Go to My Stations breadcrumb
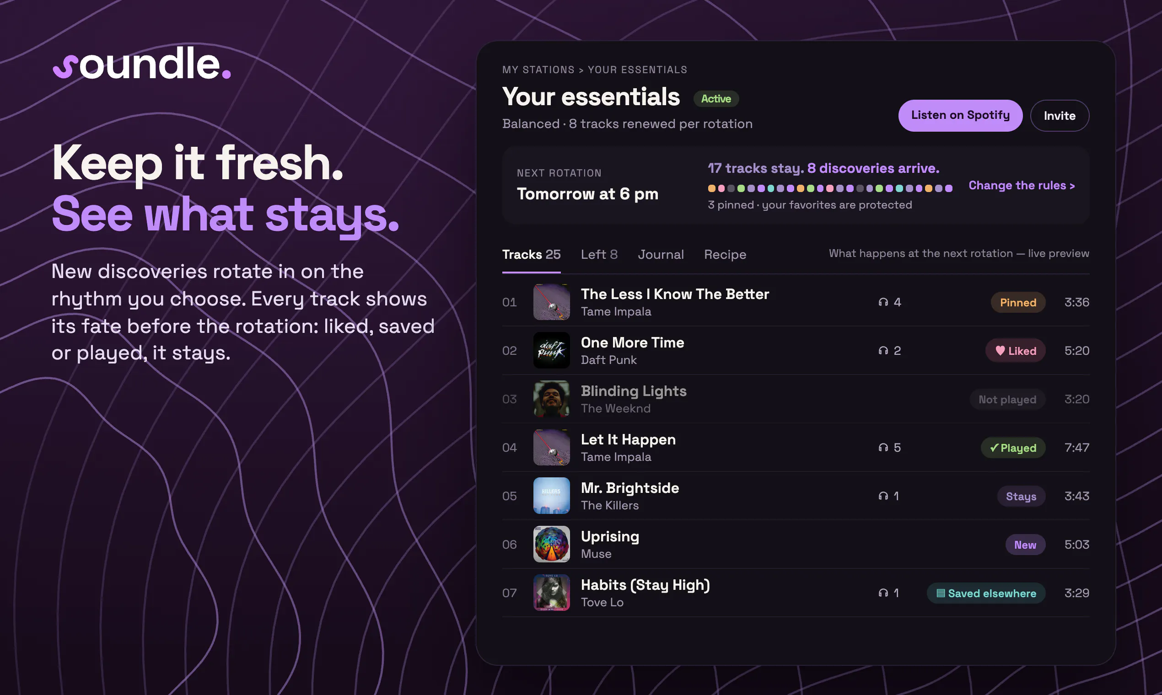Image resolution: width=1162 pixels, height=695 pixels. click(538, 70)
